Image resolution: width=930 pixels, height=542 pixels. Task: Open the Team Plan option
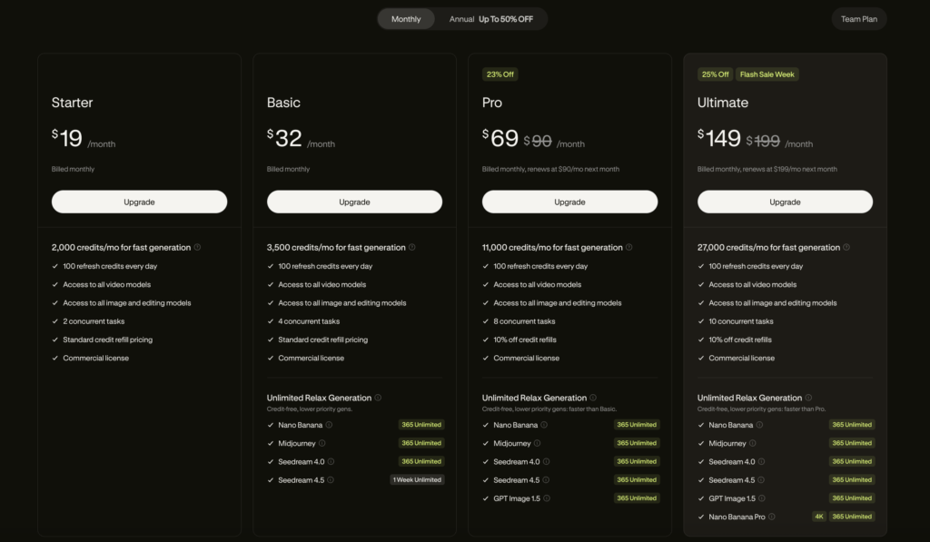[859, 19]
